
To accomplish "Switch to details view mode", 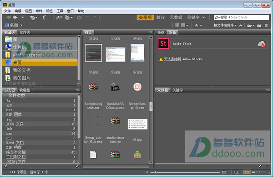I will click(x=254, y=172).
